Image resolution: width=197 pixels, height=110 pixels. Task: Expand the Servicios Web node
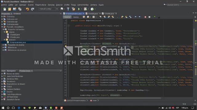pyautogui.click(x=2, y=79)
